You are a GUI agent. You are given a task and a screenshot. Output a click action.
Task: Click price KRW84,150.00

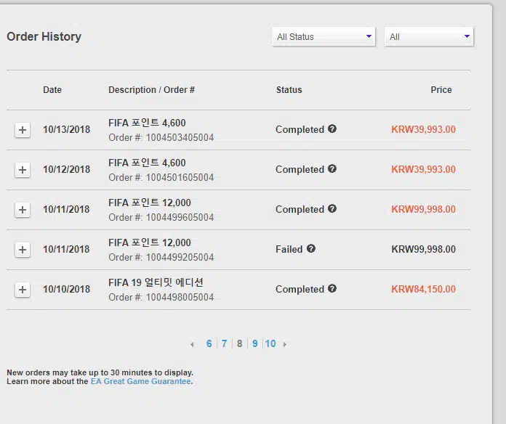point(423,290)
